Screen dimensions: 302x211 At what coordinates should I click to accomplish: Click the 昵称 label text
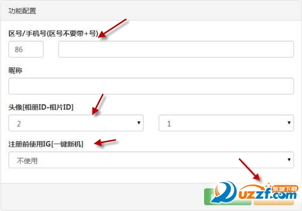point(15,70)
